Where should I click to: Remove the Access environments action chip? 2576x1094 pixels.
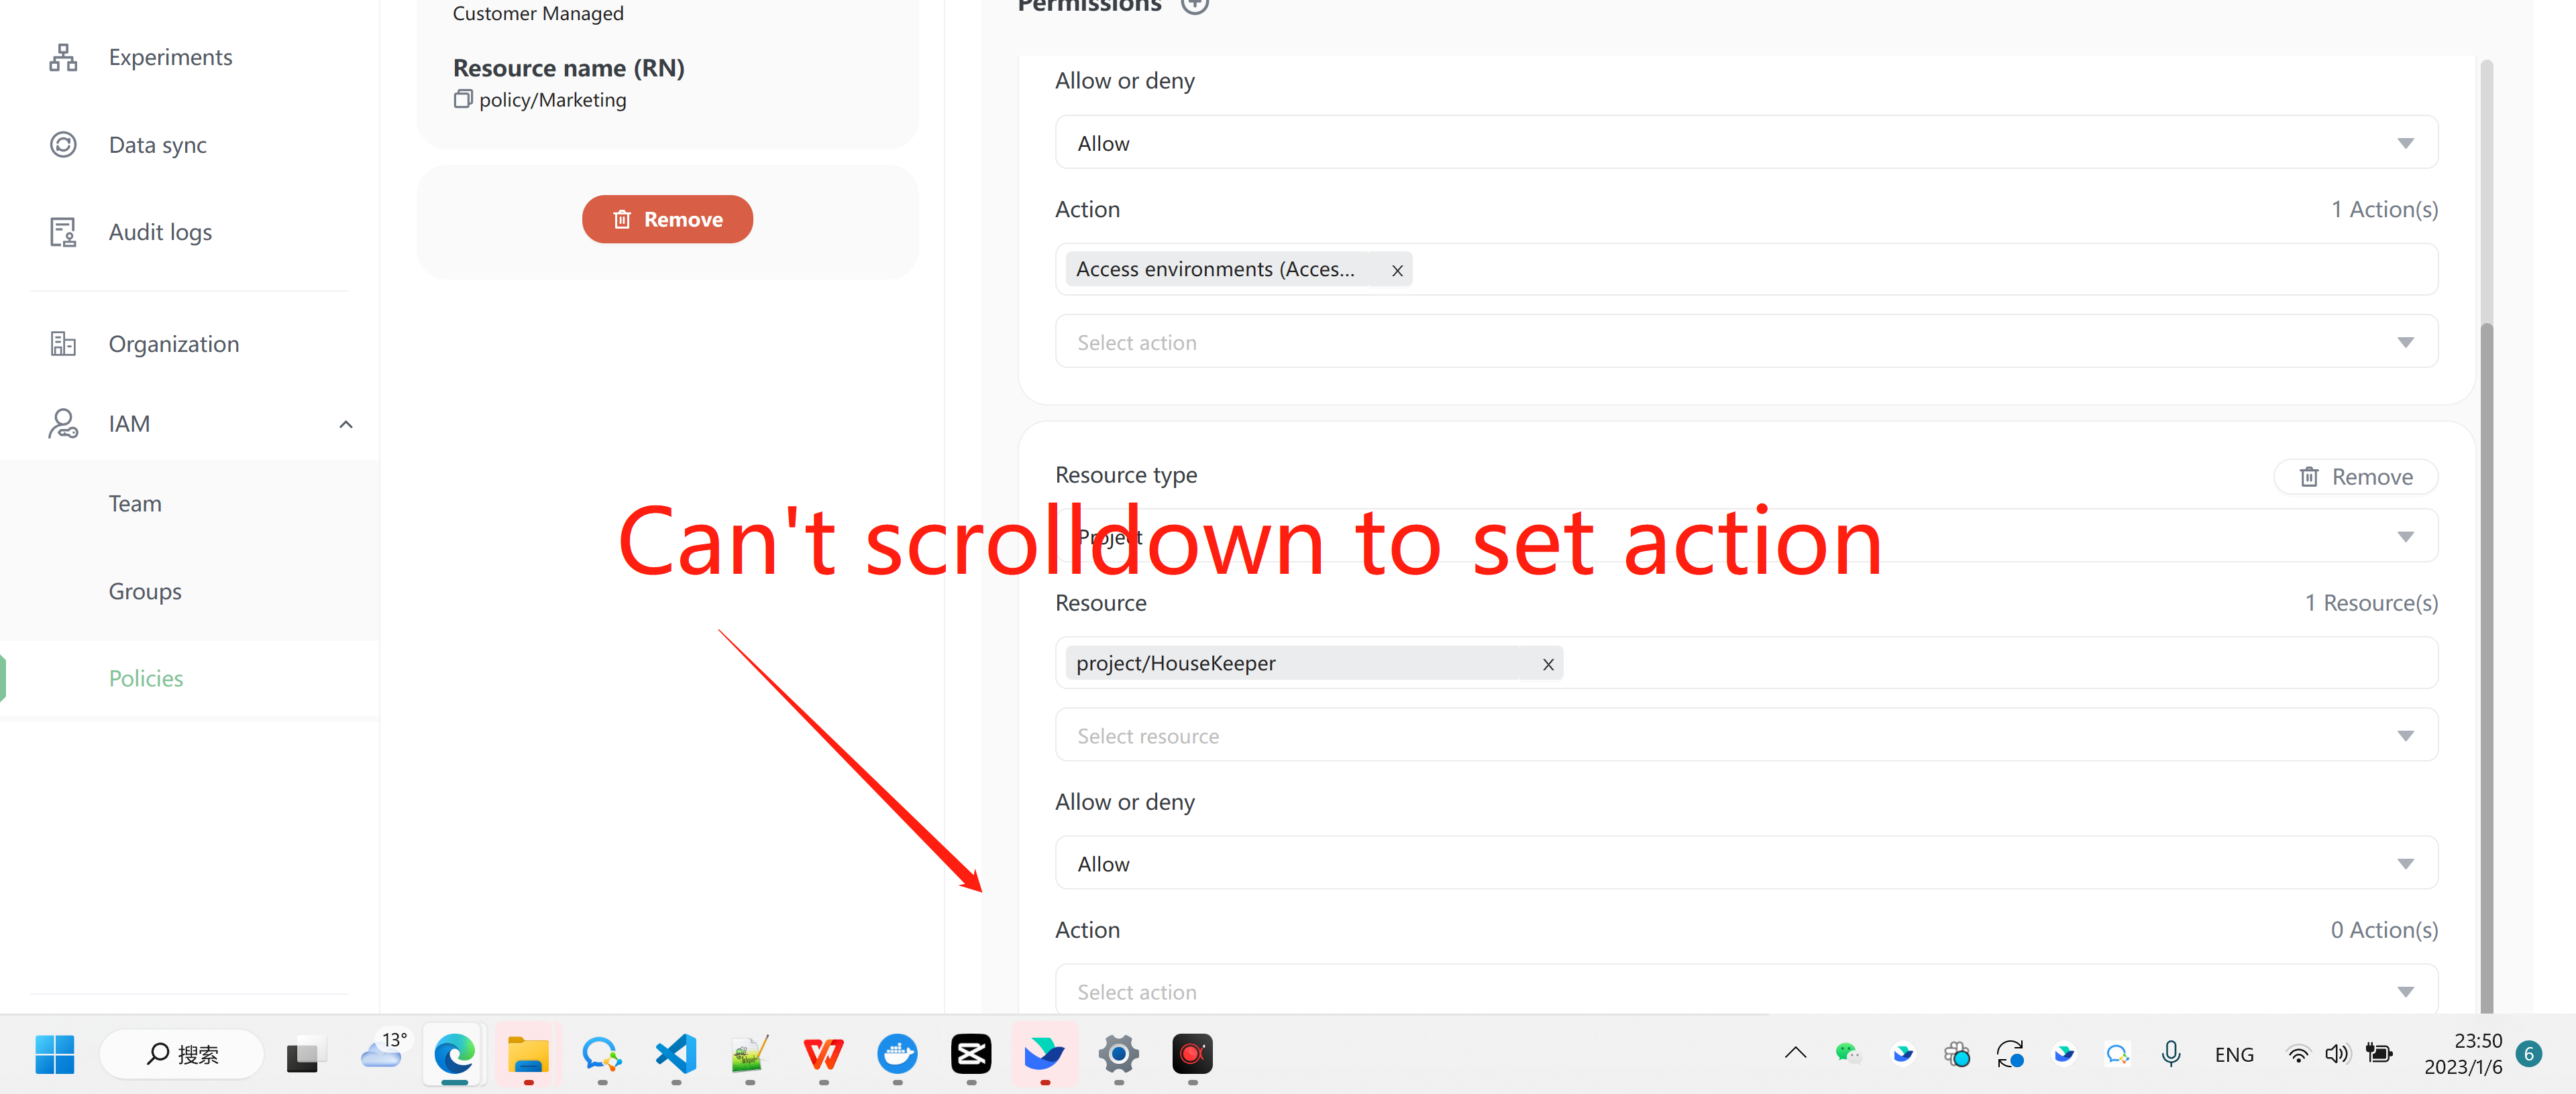coord(1397,269)
